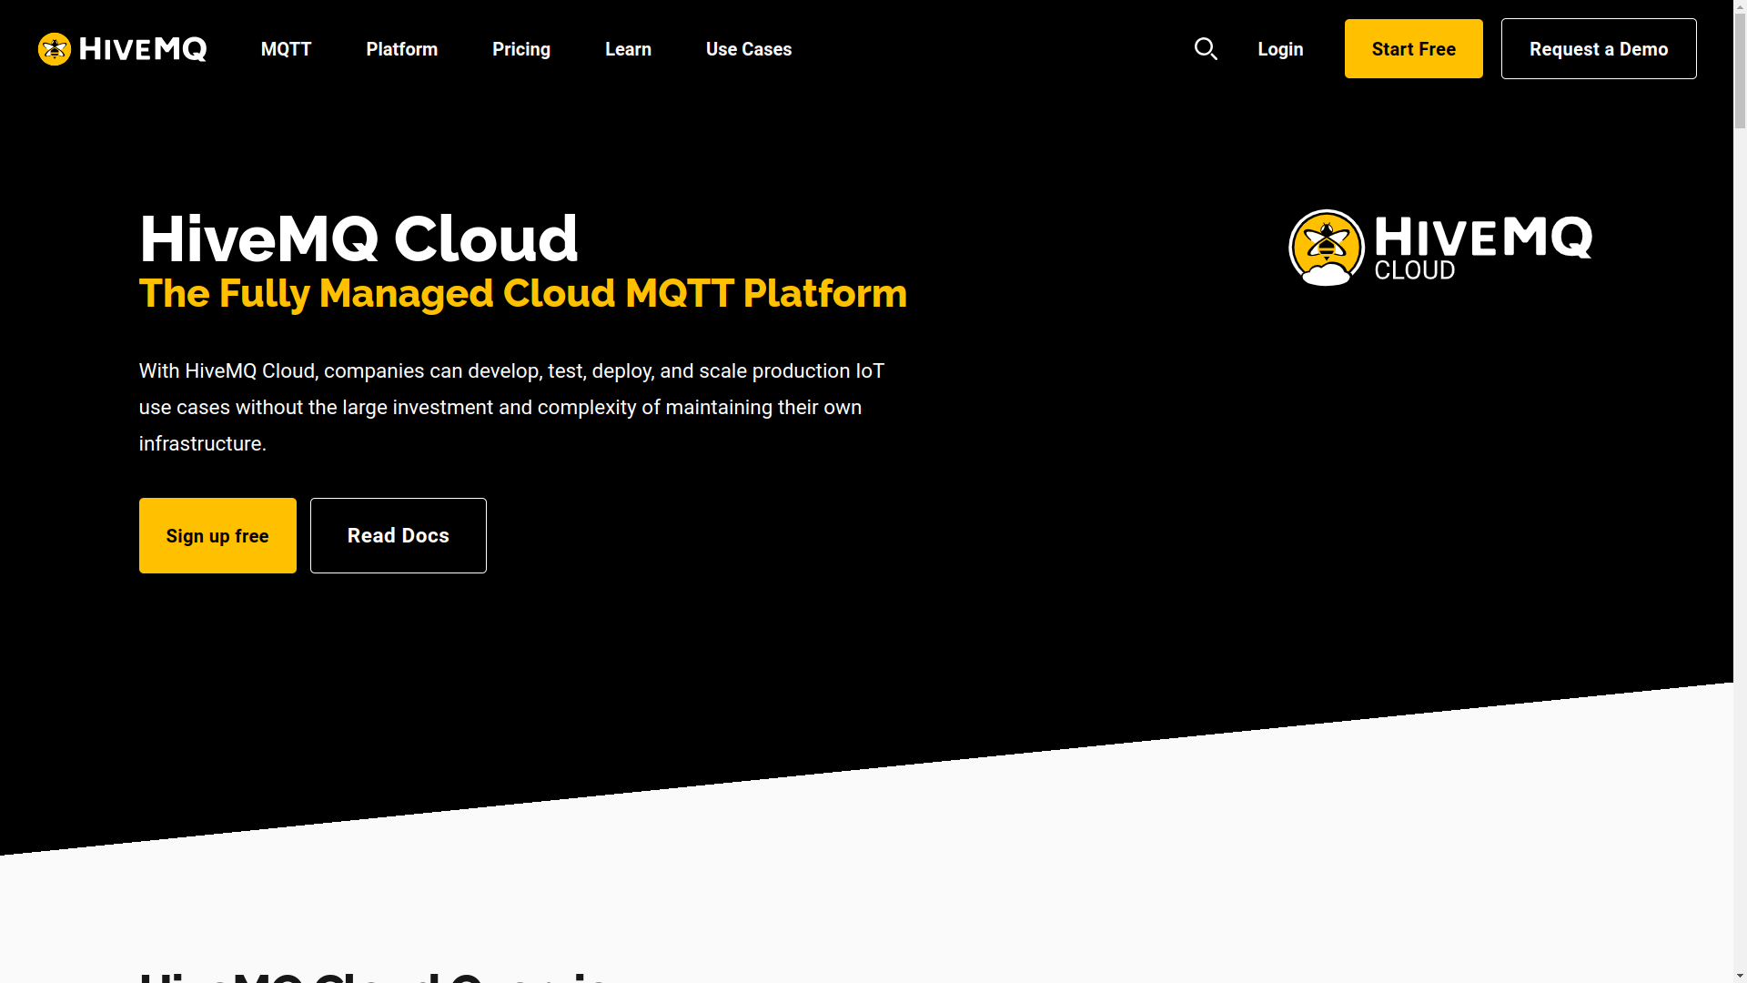Open the Learn menu
Viewport: 1747px width, 983px height.
(628, 49)
